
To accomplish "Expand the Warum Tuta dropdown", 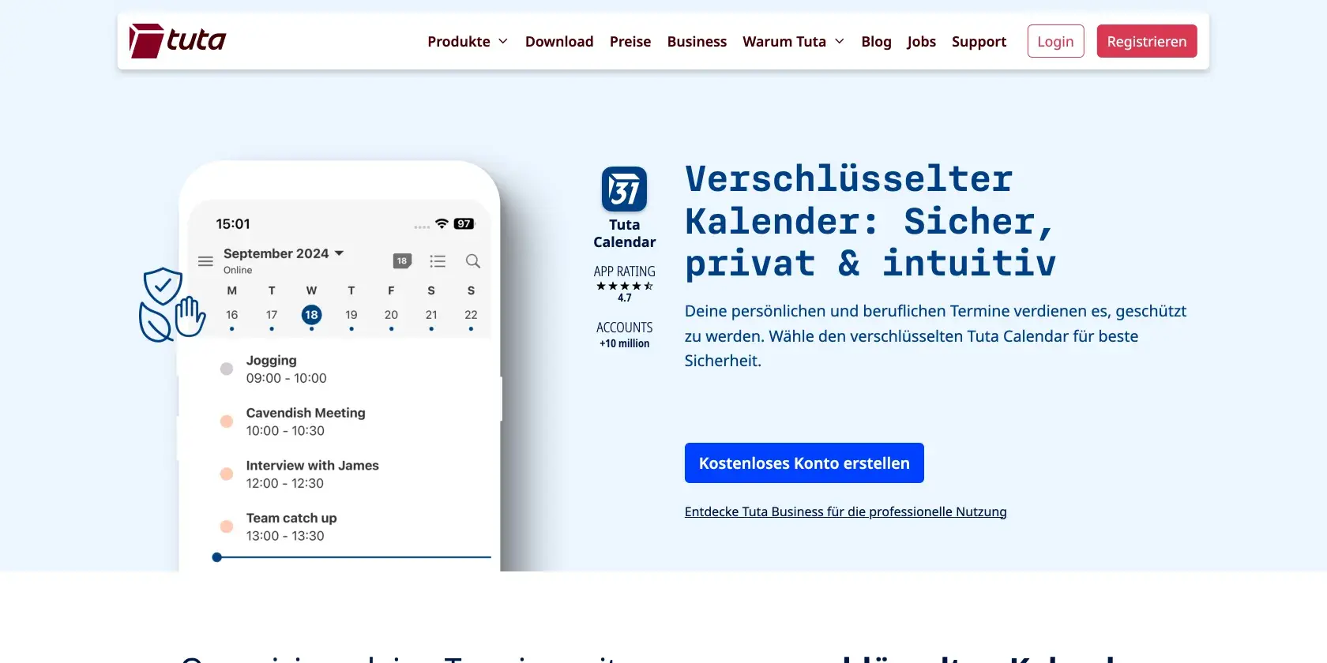I will click(x=794, y=41).
